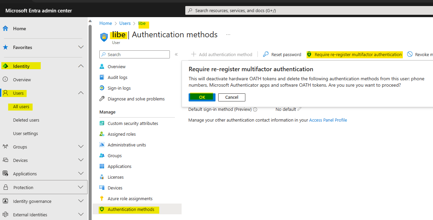The width and height of the screenshot is (433, 220).
Task: Collapse the Users section chevron
Action: tap(81, 93)
